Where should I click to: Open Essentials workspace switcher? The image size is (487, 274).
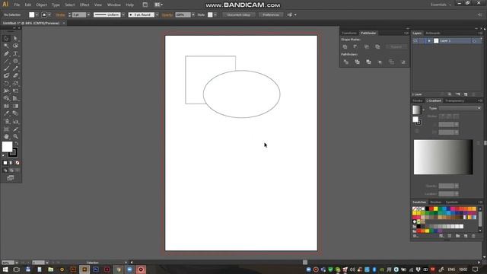(441, 5)
